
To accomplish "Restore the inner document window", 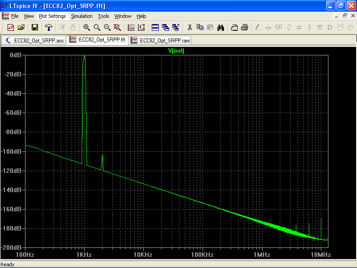I will pyautogui.click(x=345, y=16).
